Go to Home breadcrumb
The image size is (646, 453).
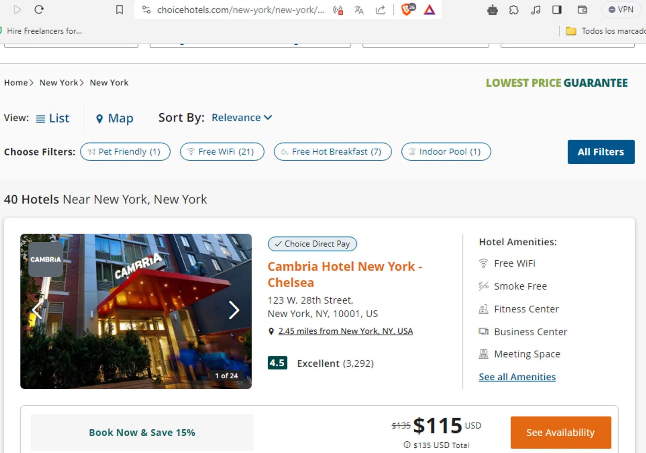[x=16, y=83]
